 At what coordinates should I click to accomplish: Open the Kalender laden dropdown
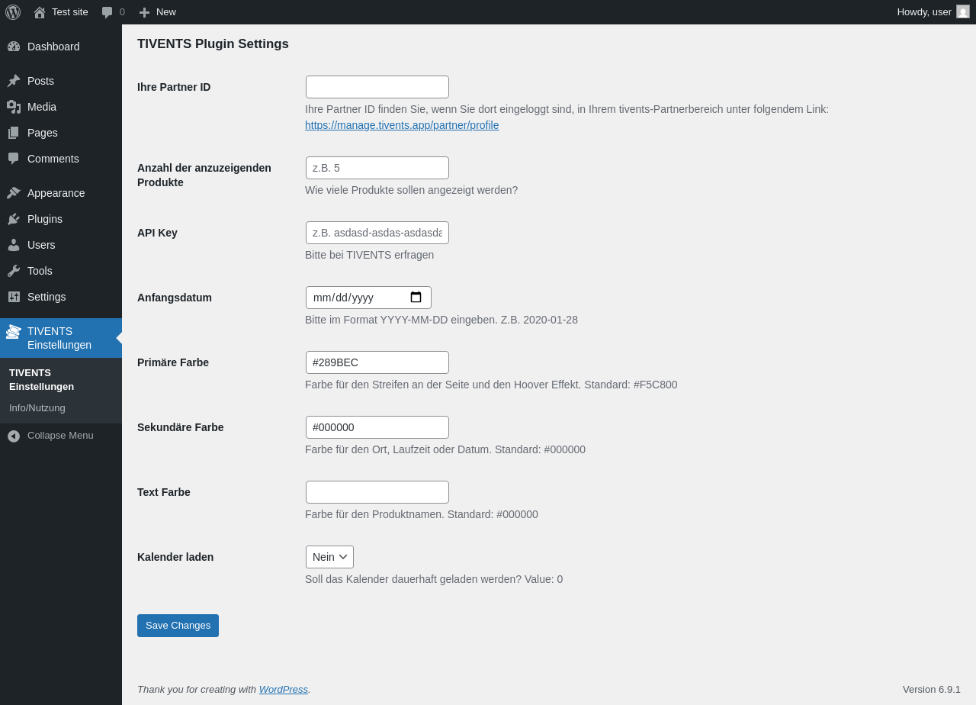pos(329,557)
